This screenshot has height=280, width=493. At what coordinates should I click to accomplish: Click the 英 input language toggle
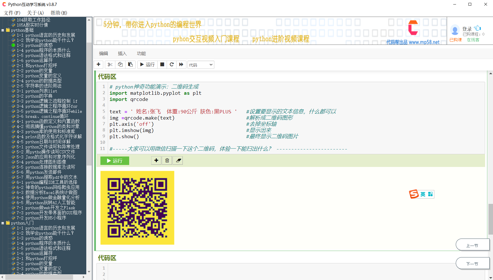423,194
